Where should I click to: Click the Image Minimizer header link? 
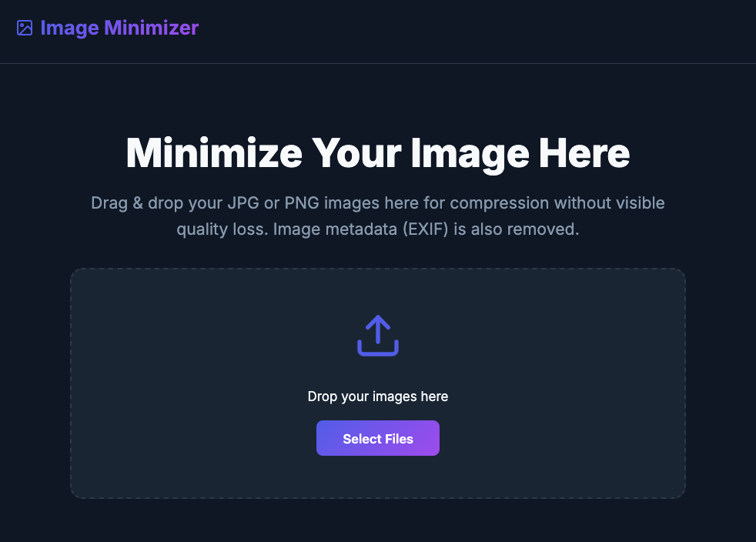click(108, 28)
